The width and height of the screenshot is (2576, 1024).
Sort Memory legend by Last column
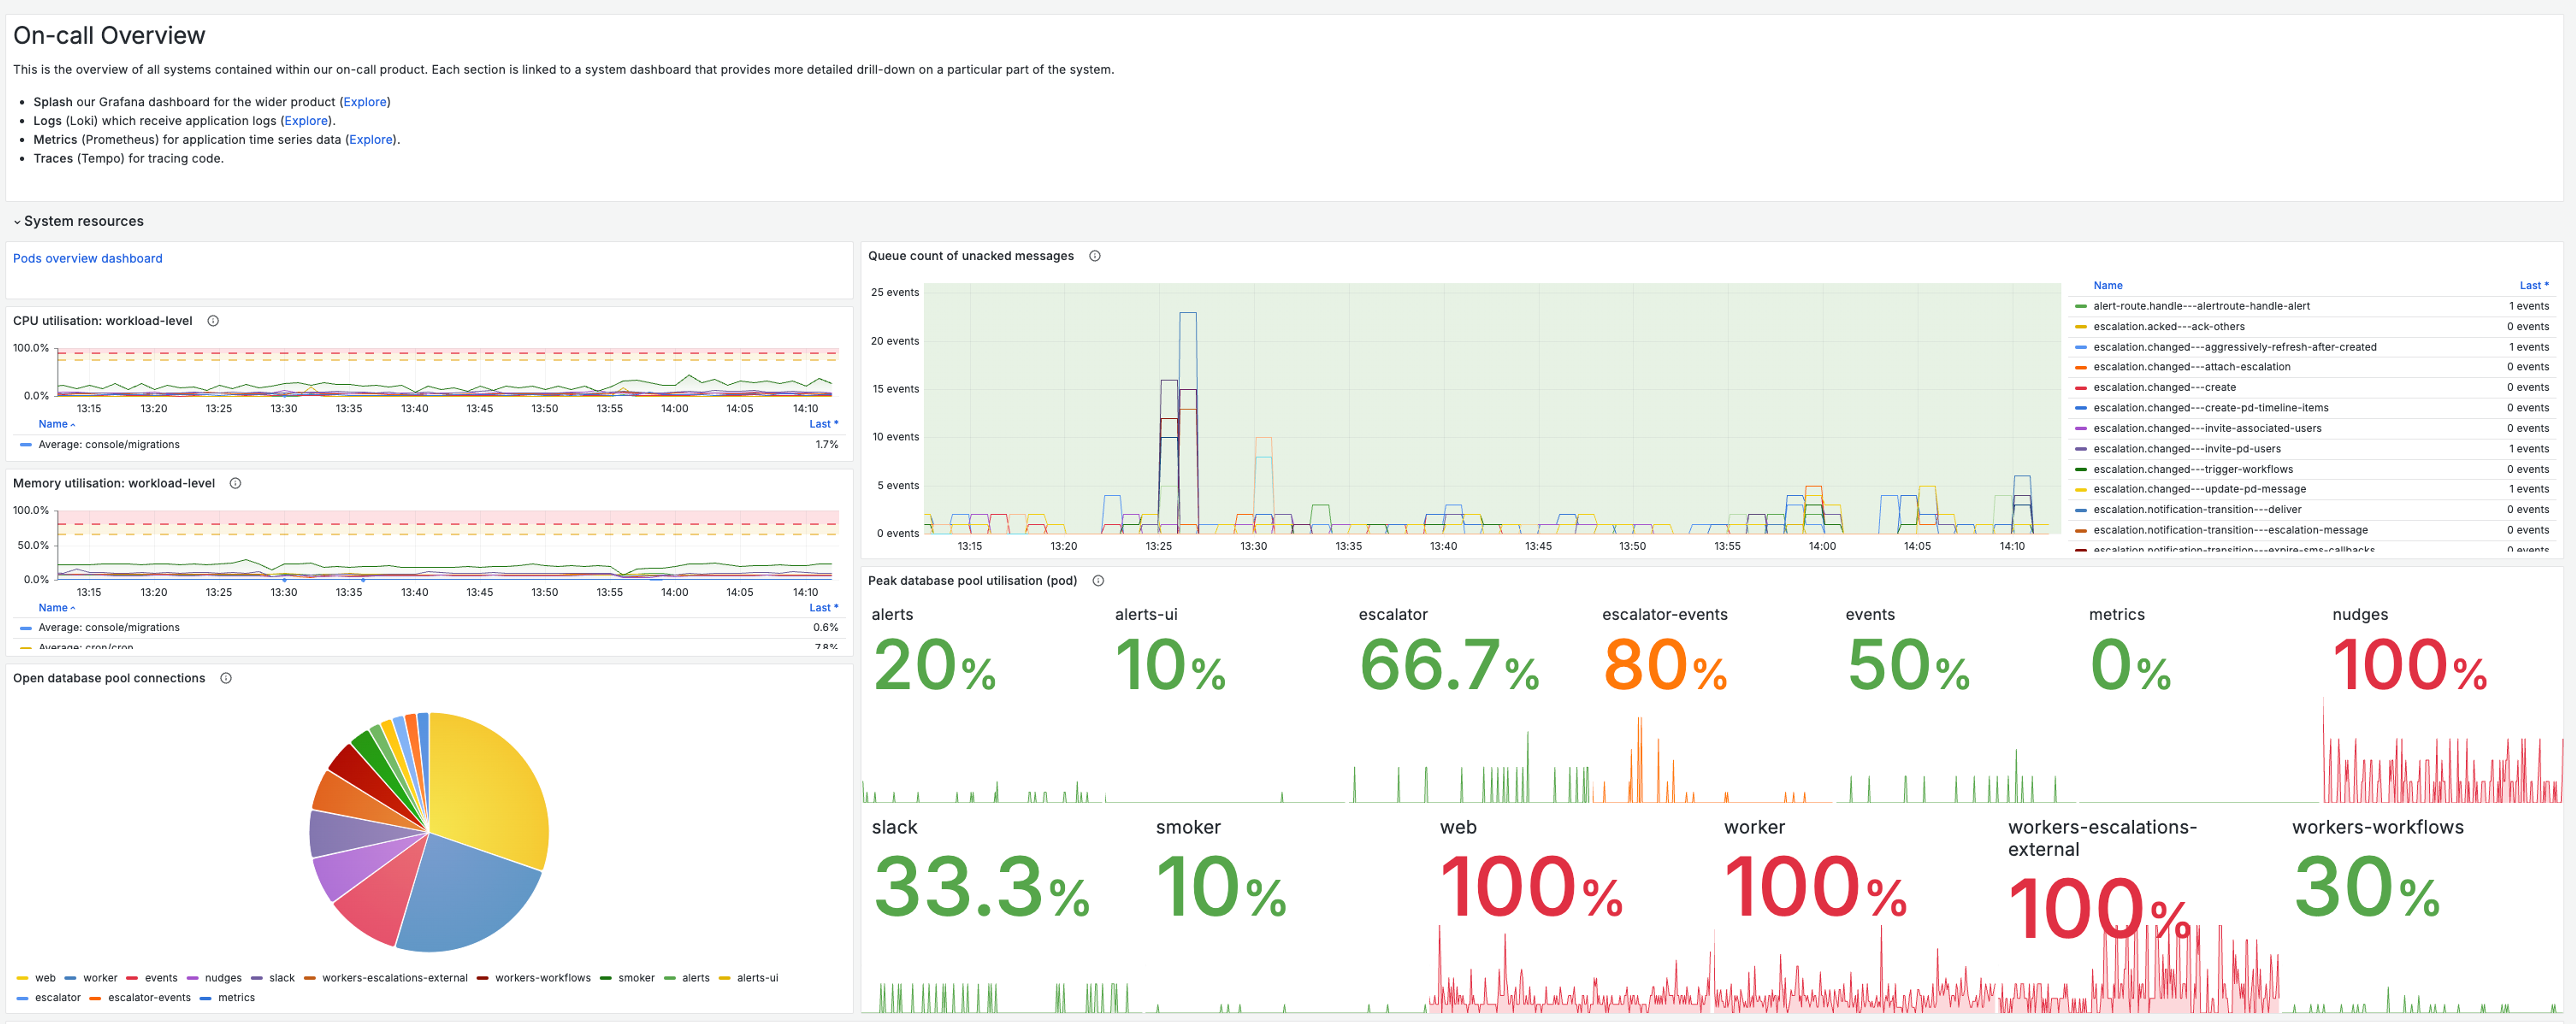click(x=822, y=607)
